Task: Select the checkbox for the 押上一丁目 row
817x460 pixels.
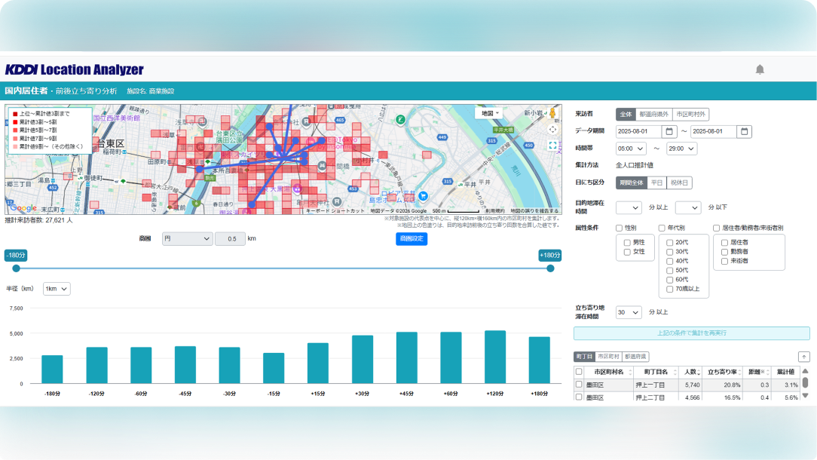Action: pos(578,384)
